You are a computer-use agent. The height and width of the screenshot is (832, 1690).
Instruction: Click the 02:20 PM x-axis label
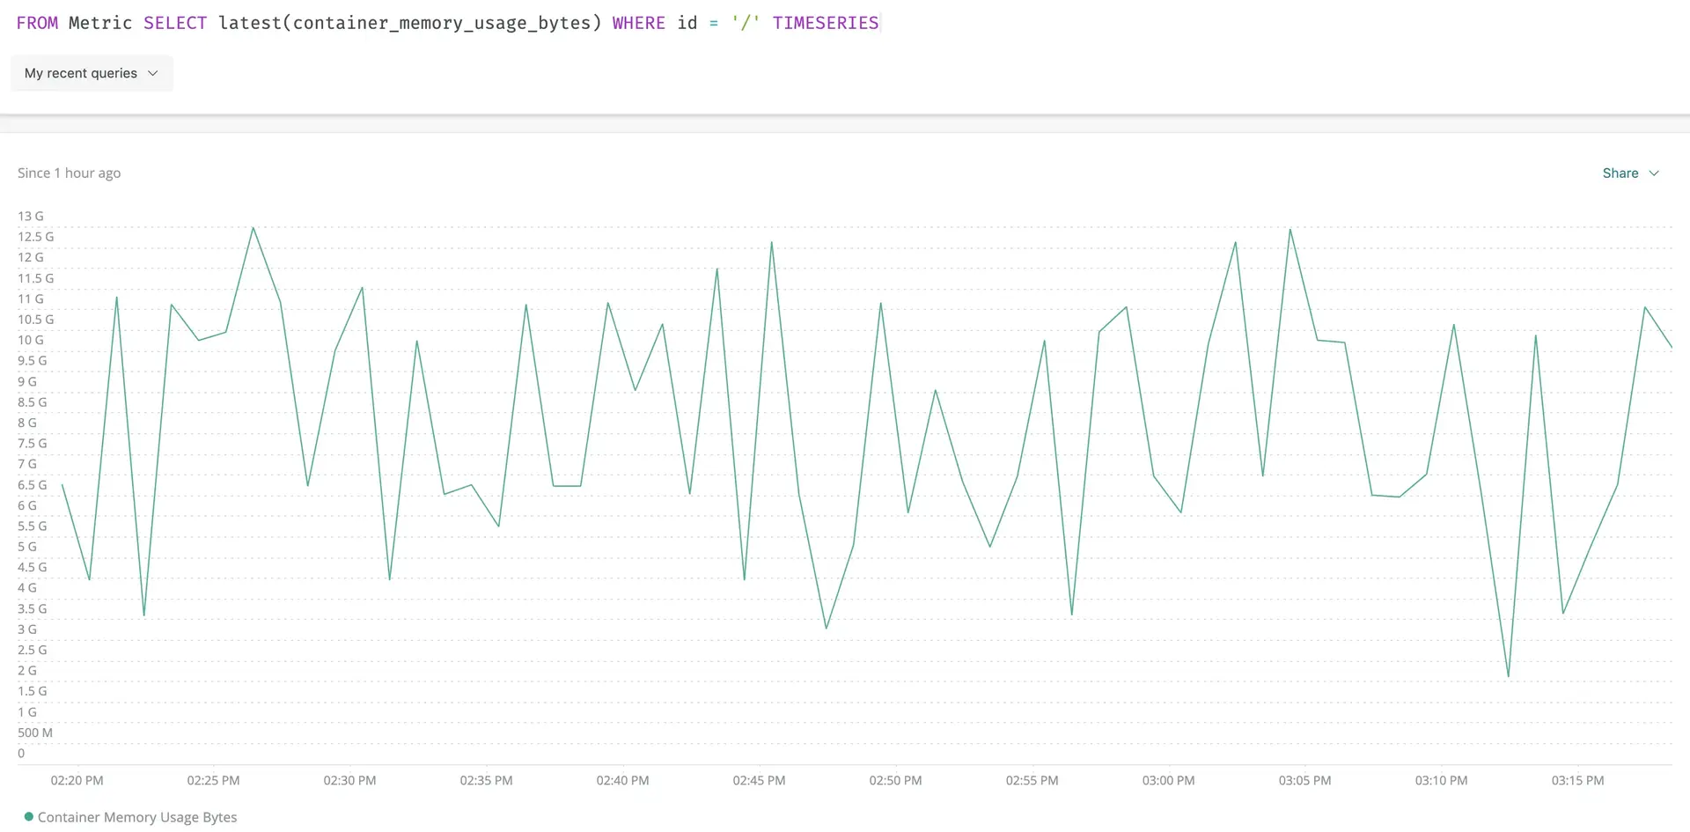(x=77, y=780)
